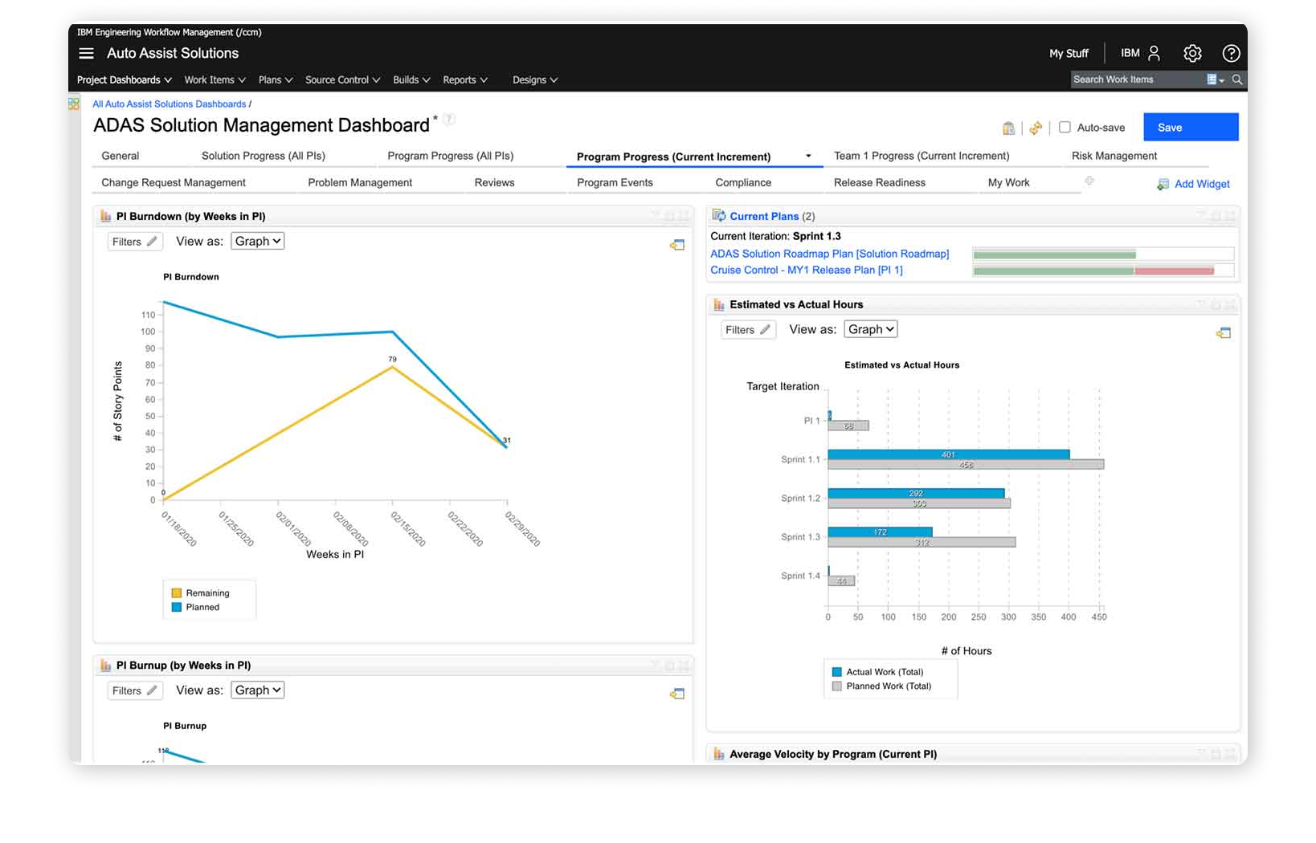Viewport: 1316px width, 843px height.
Task: Click the Current Plans widget icon
Action: (718, 216)
